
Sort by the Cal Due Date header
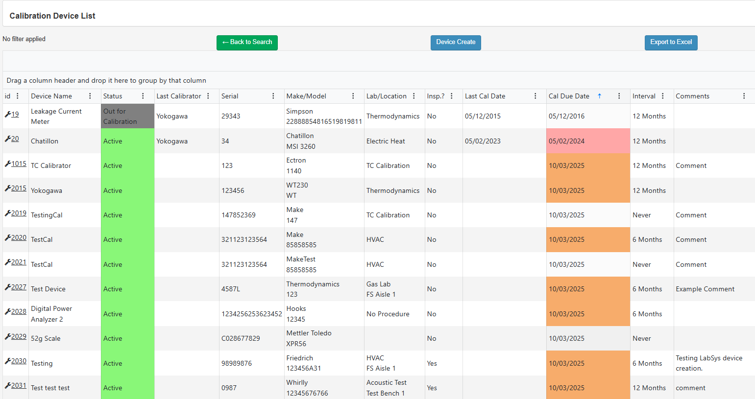click(x=569, y=96)
